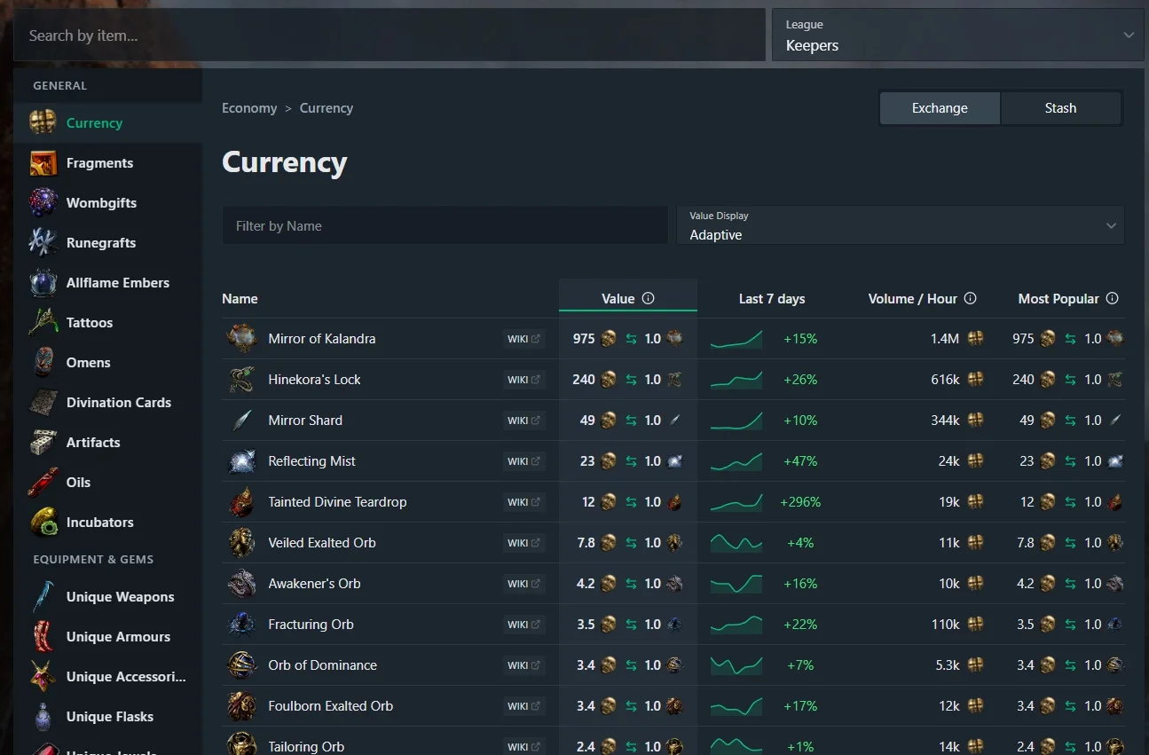Open WIKI link for Hinekora's Lock
1149x755 pixels.
523,380
